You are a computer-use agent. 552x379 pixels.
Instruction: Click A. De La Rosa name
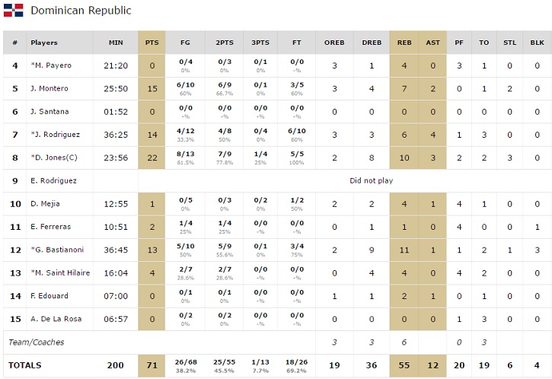pos(56,318)
